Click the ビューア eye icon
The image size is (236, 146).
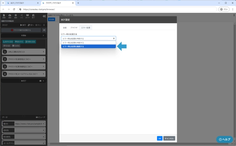click(40, 117)
